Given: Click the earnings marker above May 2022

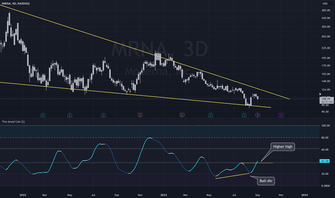Looking at the screenshot, I should (70, 115).
